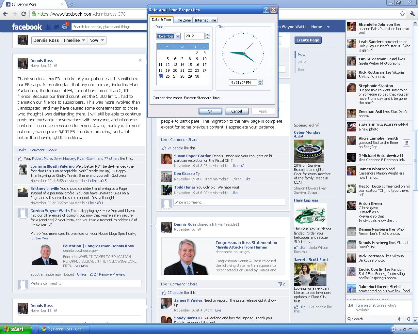Screen dimensions: 418x334
Task: Click Hess Express helicopter ad image
Action: (x=310, y=215)
